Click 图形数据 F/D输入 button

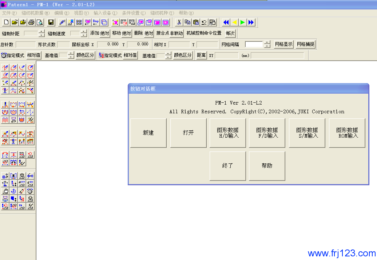[267, 133]
